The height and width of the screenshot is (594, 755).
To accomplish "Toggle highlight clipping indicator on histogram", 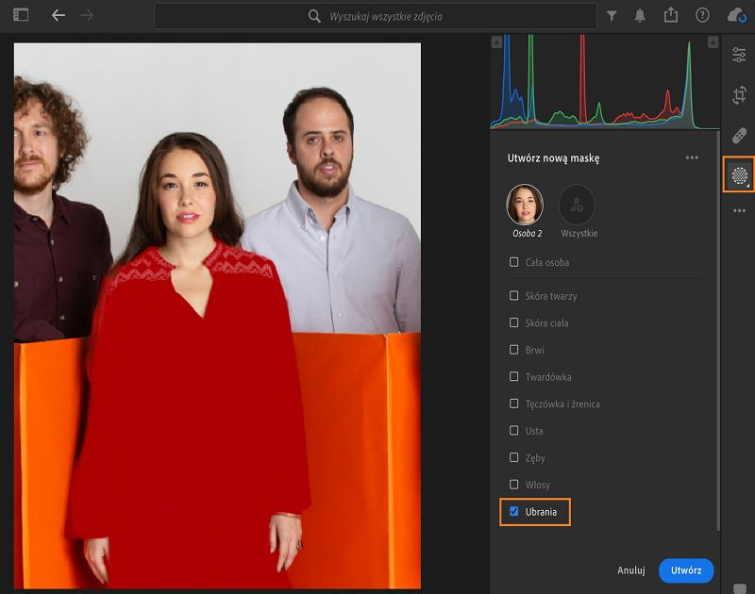I will [x=713, y=42].
